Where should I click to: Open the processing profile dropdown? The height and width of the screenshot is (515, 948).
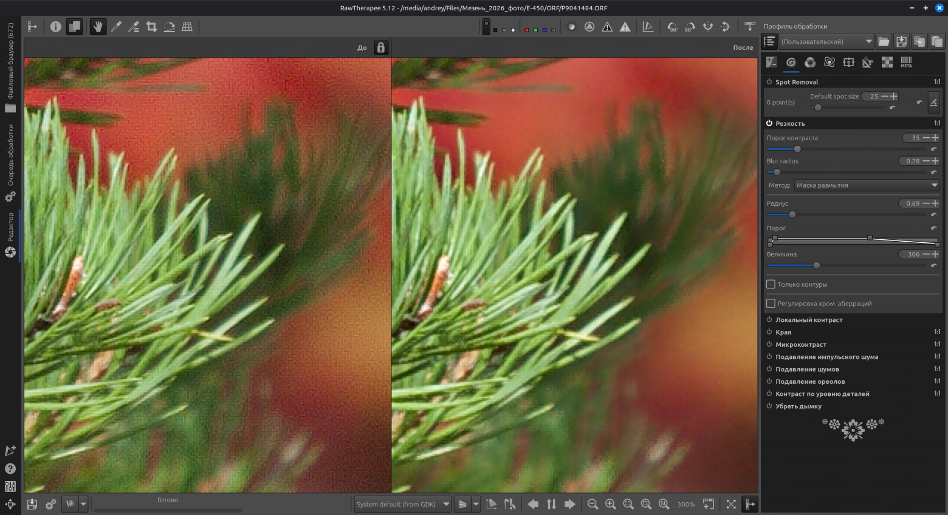pyautogui.click(x=826, y=41)
